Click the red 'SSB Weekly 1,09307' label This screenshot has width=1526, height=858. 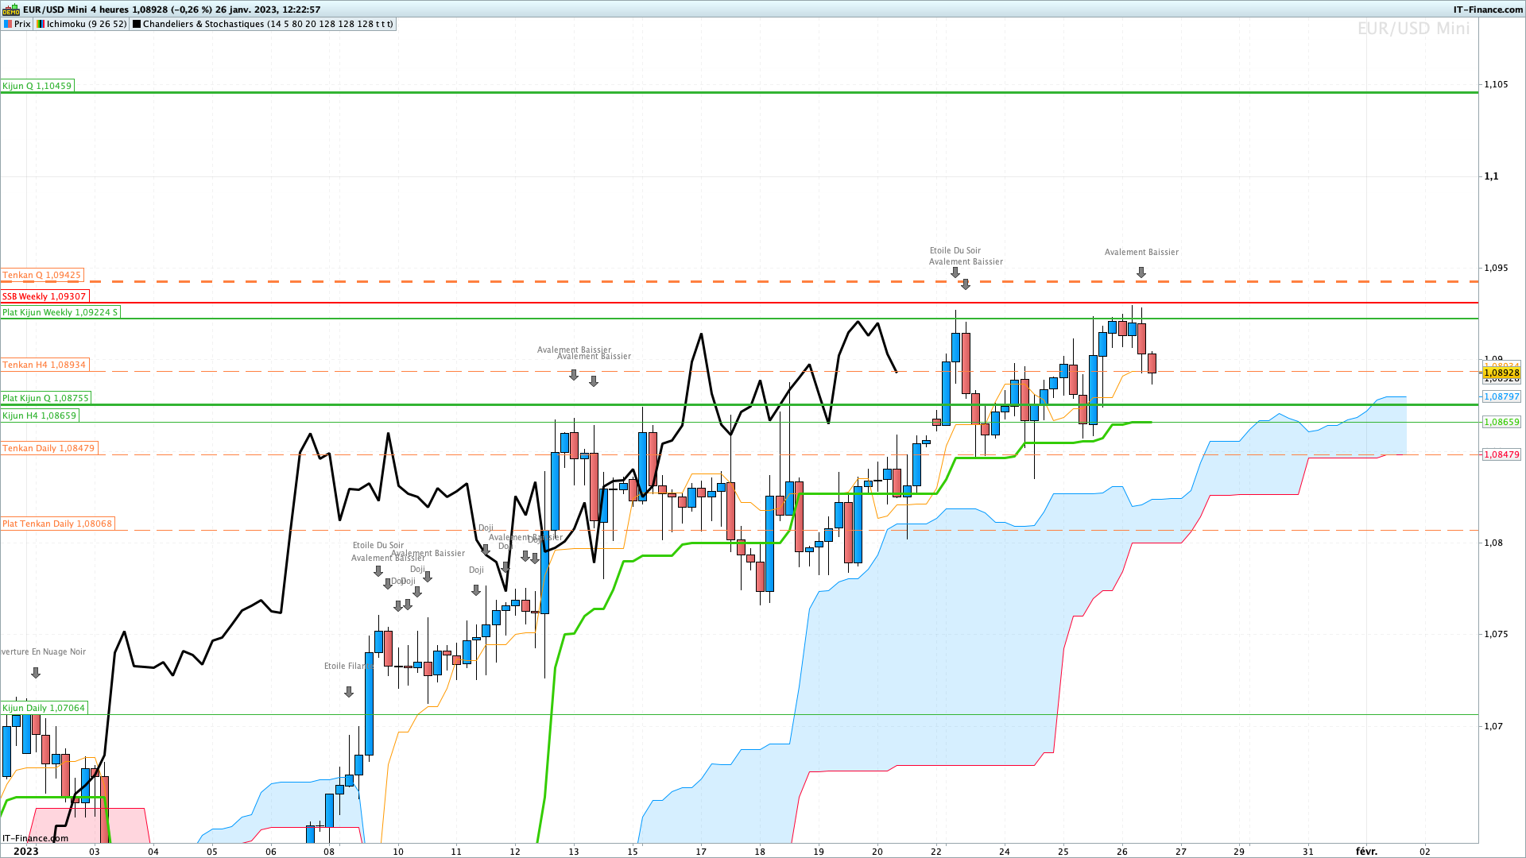pyautogui.click(x=45, y=296)
